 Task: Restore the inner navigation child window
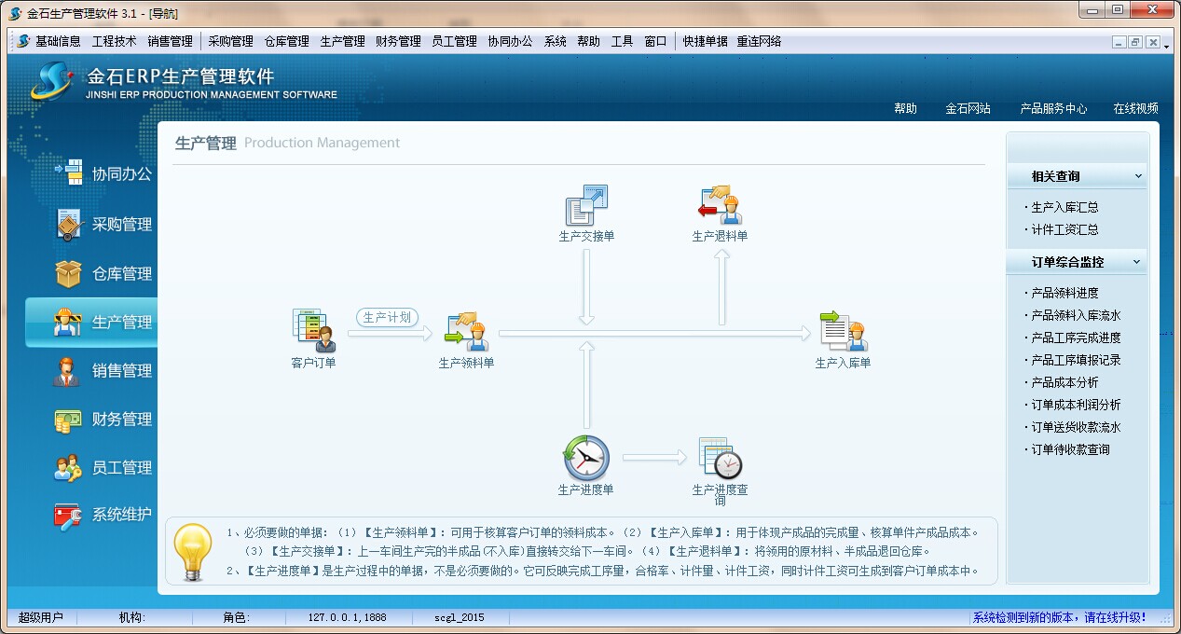[x=1135, y=42]
